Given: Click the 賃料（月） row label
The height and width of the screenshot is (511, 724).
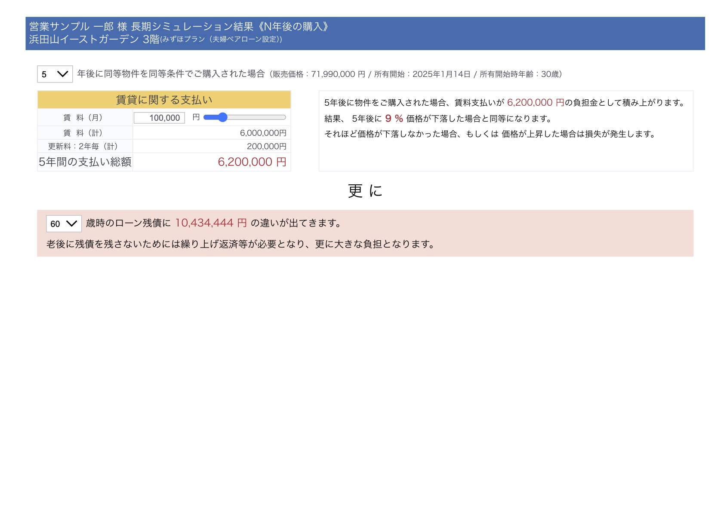Looking at the screenshot, I should coord(85,117).
